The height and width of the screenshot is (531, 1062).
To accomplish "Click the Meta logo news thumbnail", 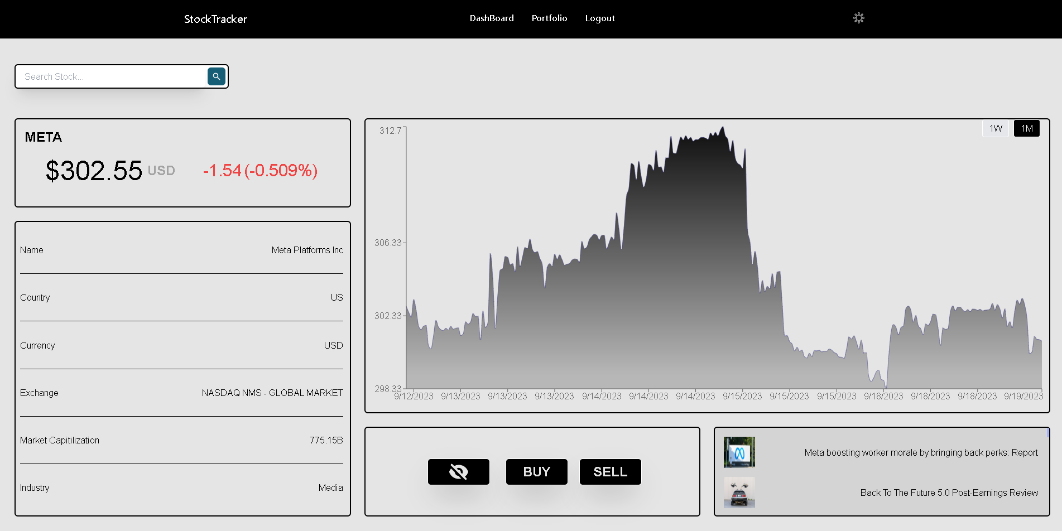I will [x=739, y=452].
